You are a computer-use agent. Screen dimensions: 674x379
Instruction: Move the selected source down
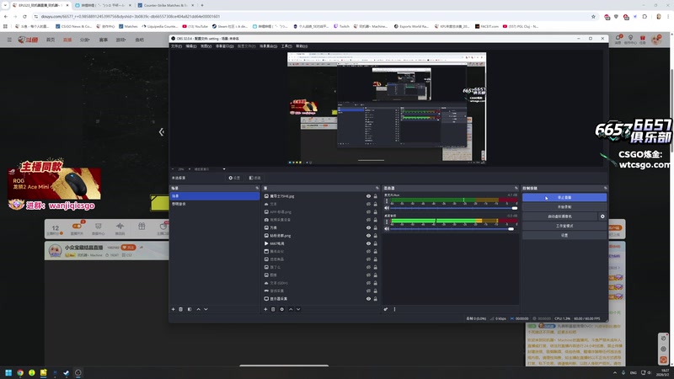pyautogui.click(x=298, y=309)
